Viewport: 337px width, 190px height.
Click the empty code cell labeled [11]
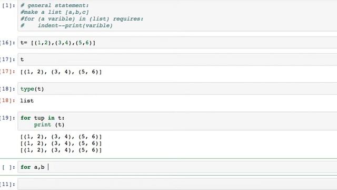[x=177, y=184]
